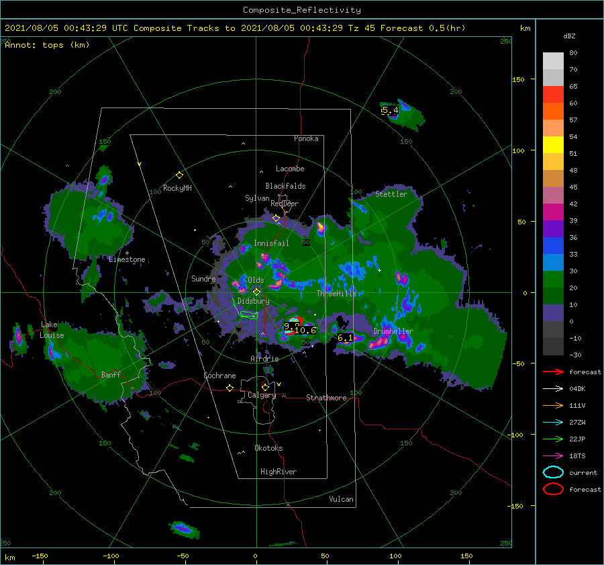The width and height of the screenshot is (604, 565).
Task: Click the red forecast ellipse legend icon
Action: click(x=553, y=489)
